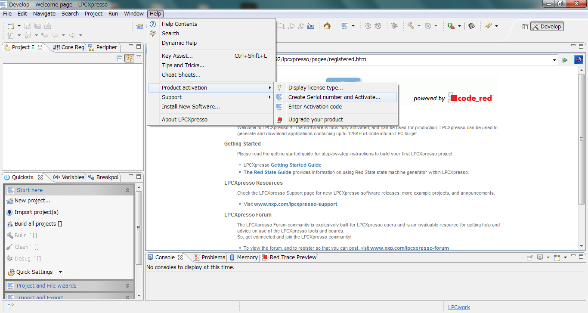This screenshot has width=588, height=313.
Task: Choose Upgrade your product menu item
Action: tap(335, 120)
